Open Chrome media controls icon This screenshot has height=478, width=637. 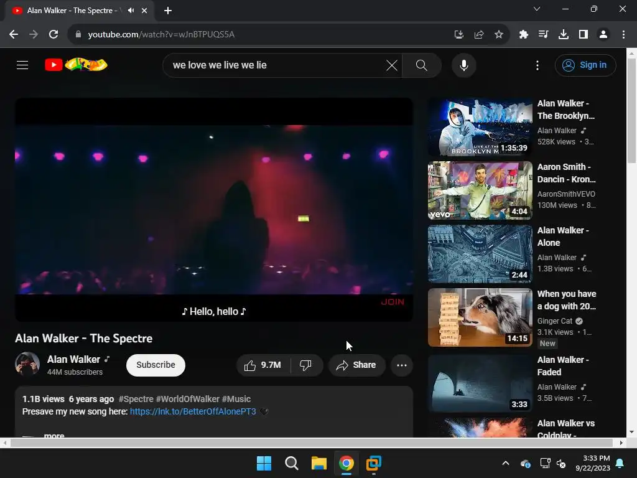[542, 34]
